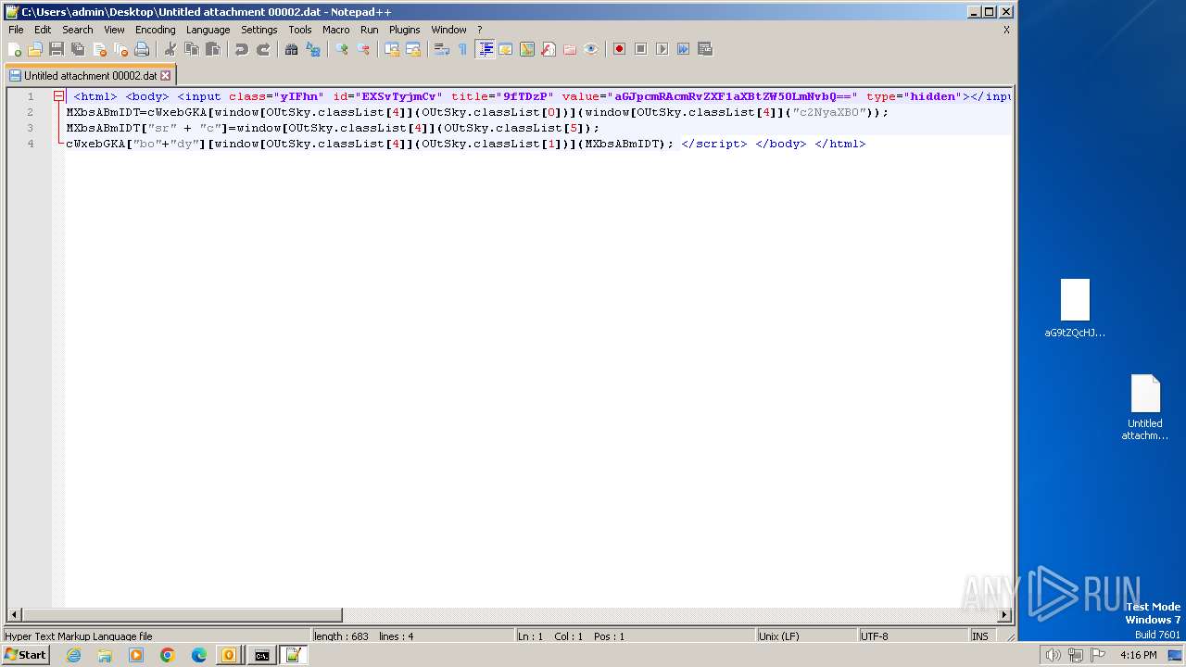
Task: Click the INS mode status bar indicator
Action: coord(980,636)
